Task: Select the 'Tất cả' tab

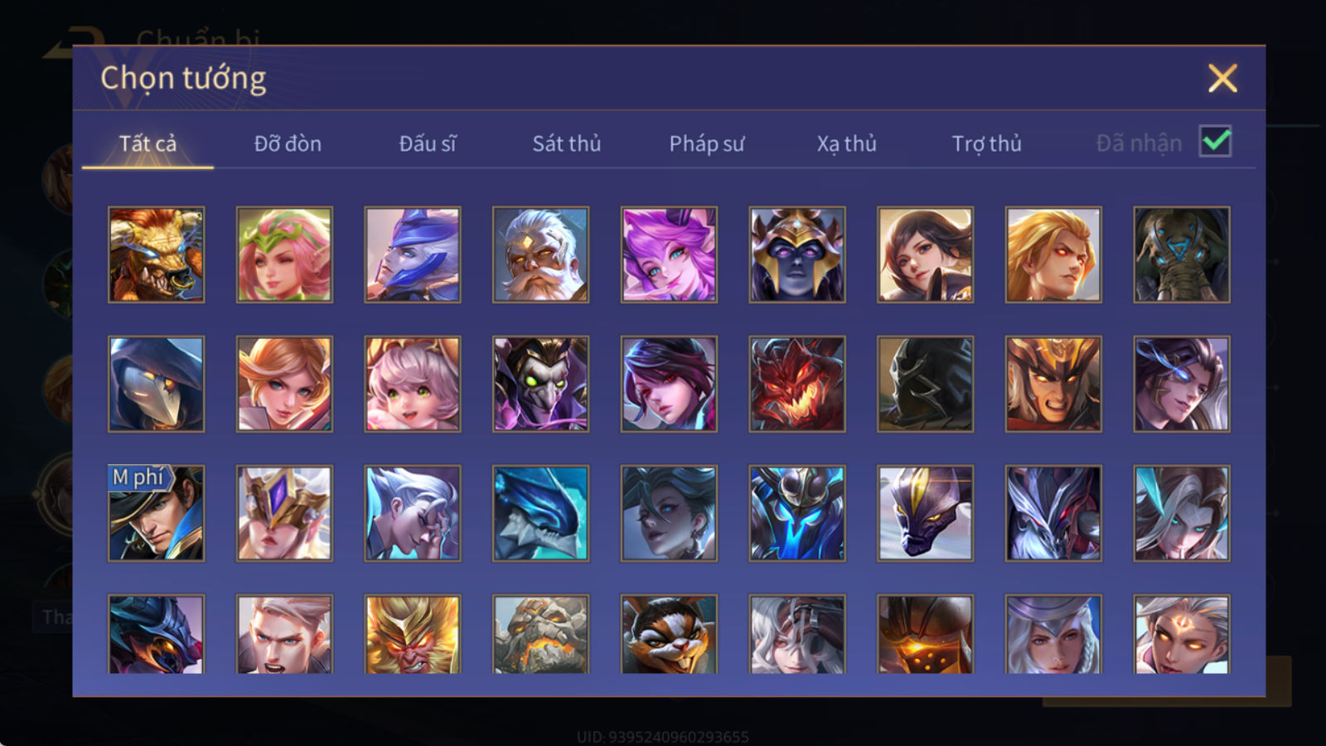Action: (148, 143)
